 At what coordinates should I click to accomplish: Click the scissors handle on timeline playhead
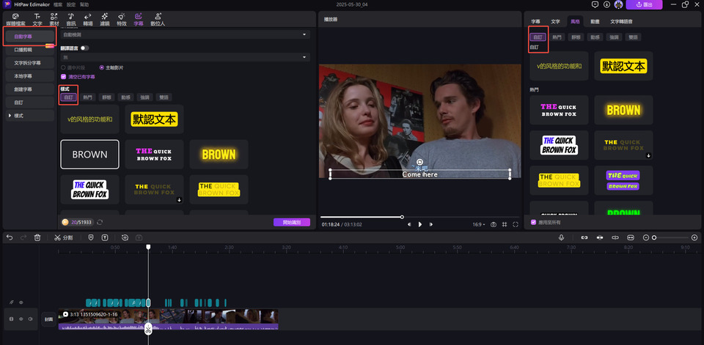click(148, 330)
